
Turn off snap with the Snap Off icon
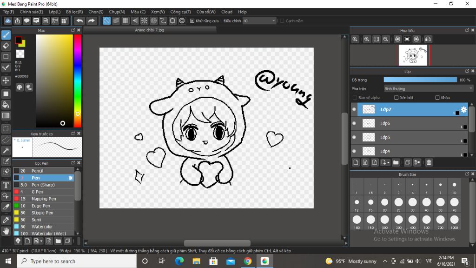pyautogui.click(x=106, y=20)
